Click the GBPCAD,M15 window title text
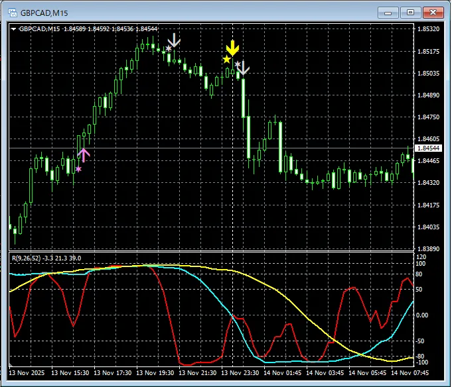452x387 pixels. click(x=44, y=13)
